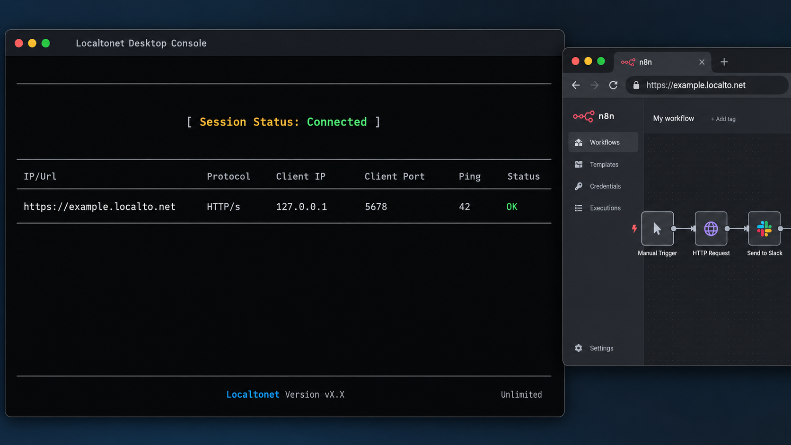Click the red lightning trigger icon
This screenshot has width=791, height=445.
[x=634, y=229]
